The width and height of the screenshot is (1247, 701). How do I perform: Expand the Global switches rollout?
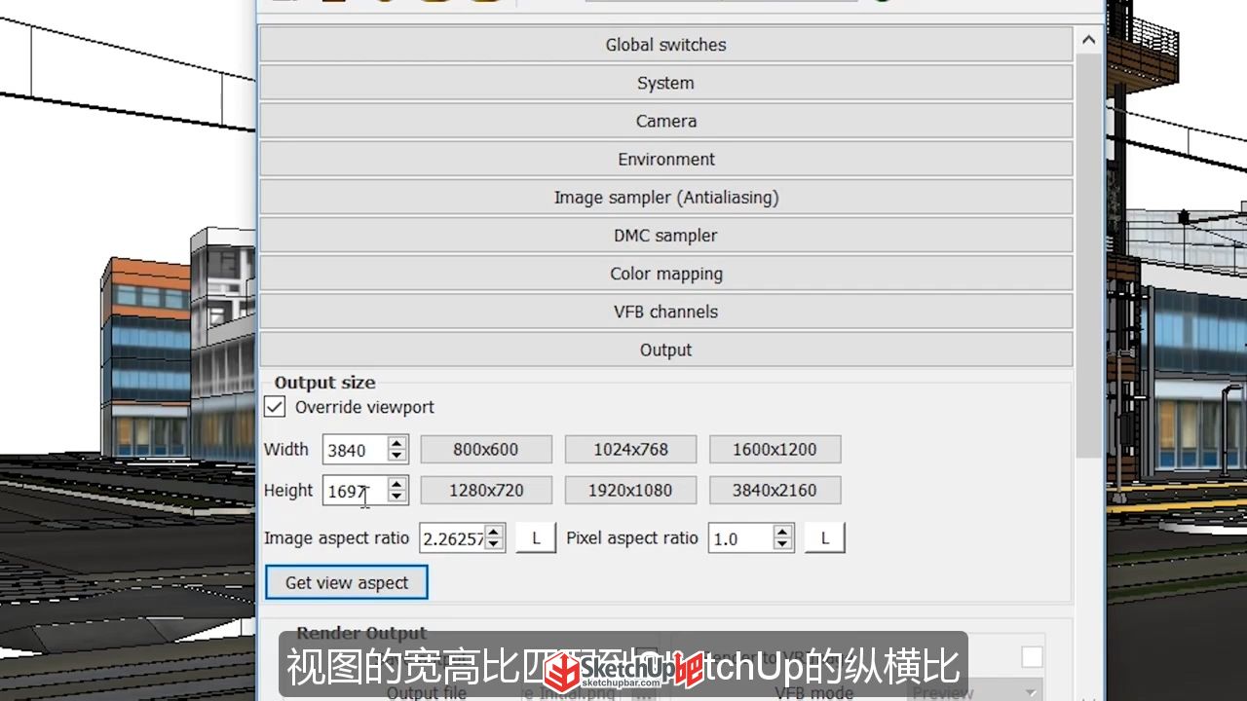point(665,45)
